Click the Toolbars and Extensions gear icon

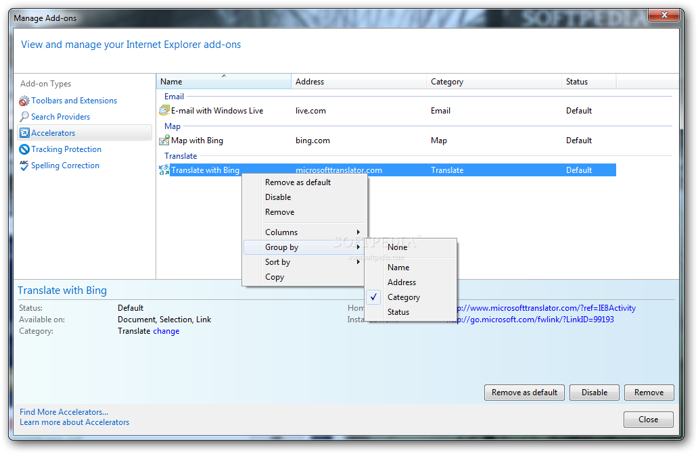point(24,101)
